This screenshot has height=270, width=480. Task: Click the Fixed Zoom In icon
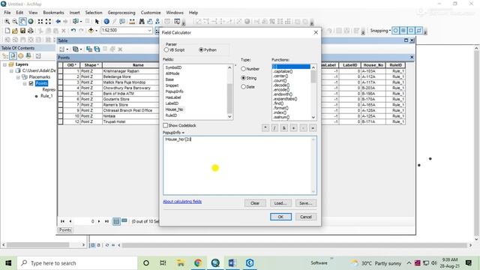pyautogui.click(x=40, y=22)
